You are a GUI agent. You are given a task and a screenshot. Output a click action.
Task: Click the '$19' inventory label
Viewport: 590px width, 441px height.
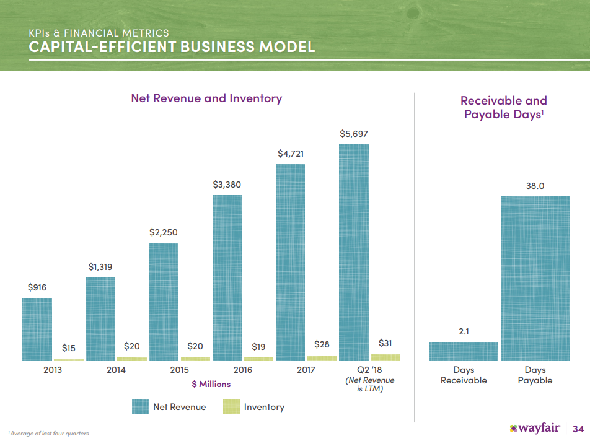[258, 347]
